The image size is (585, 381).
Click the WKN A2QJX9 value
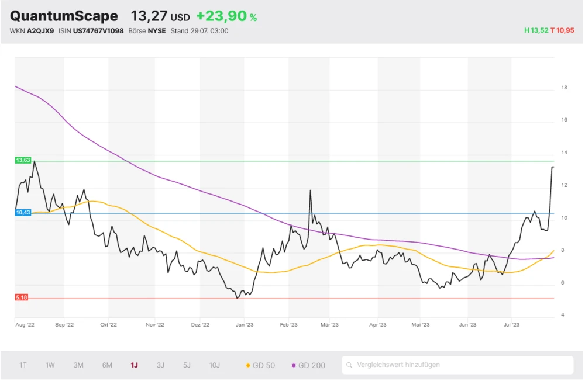pyautogui.click(x=40, y=31)
